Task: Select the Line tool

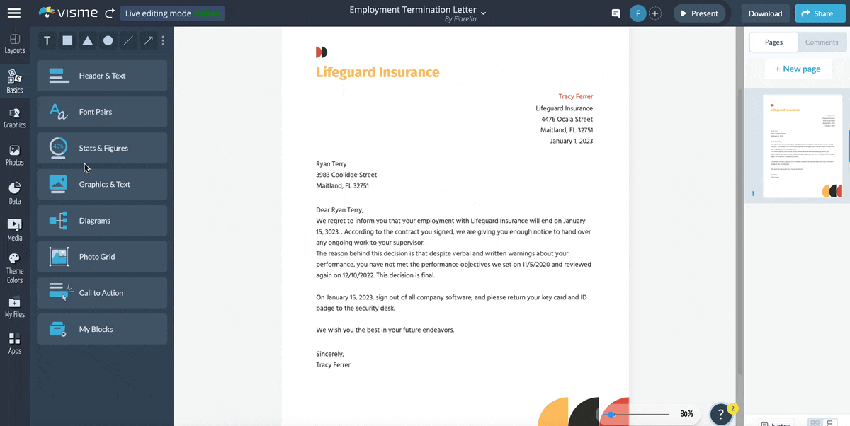Action: click(127, 40)
